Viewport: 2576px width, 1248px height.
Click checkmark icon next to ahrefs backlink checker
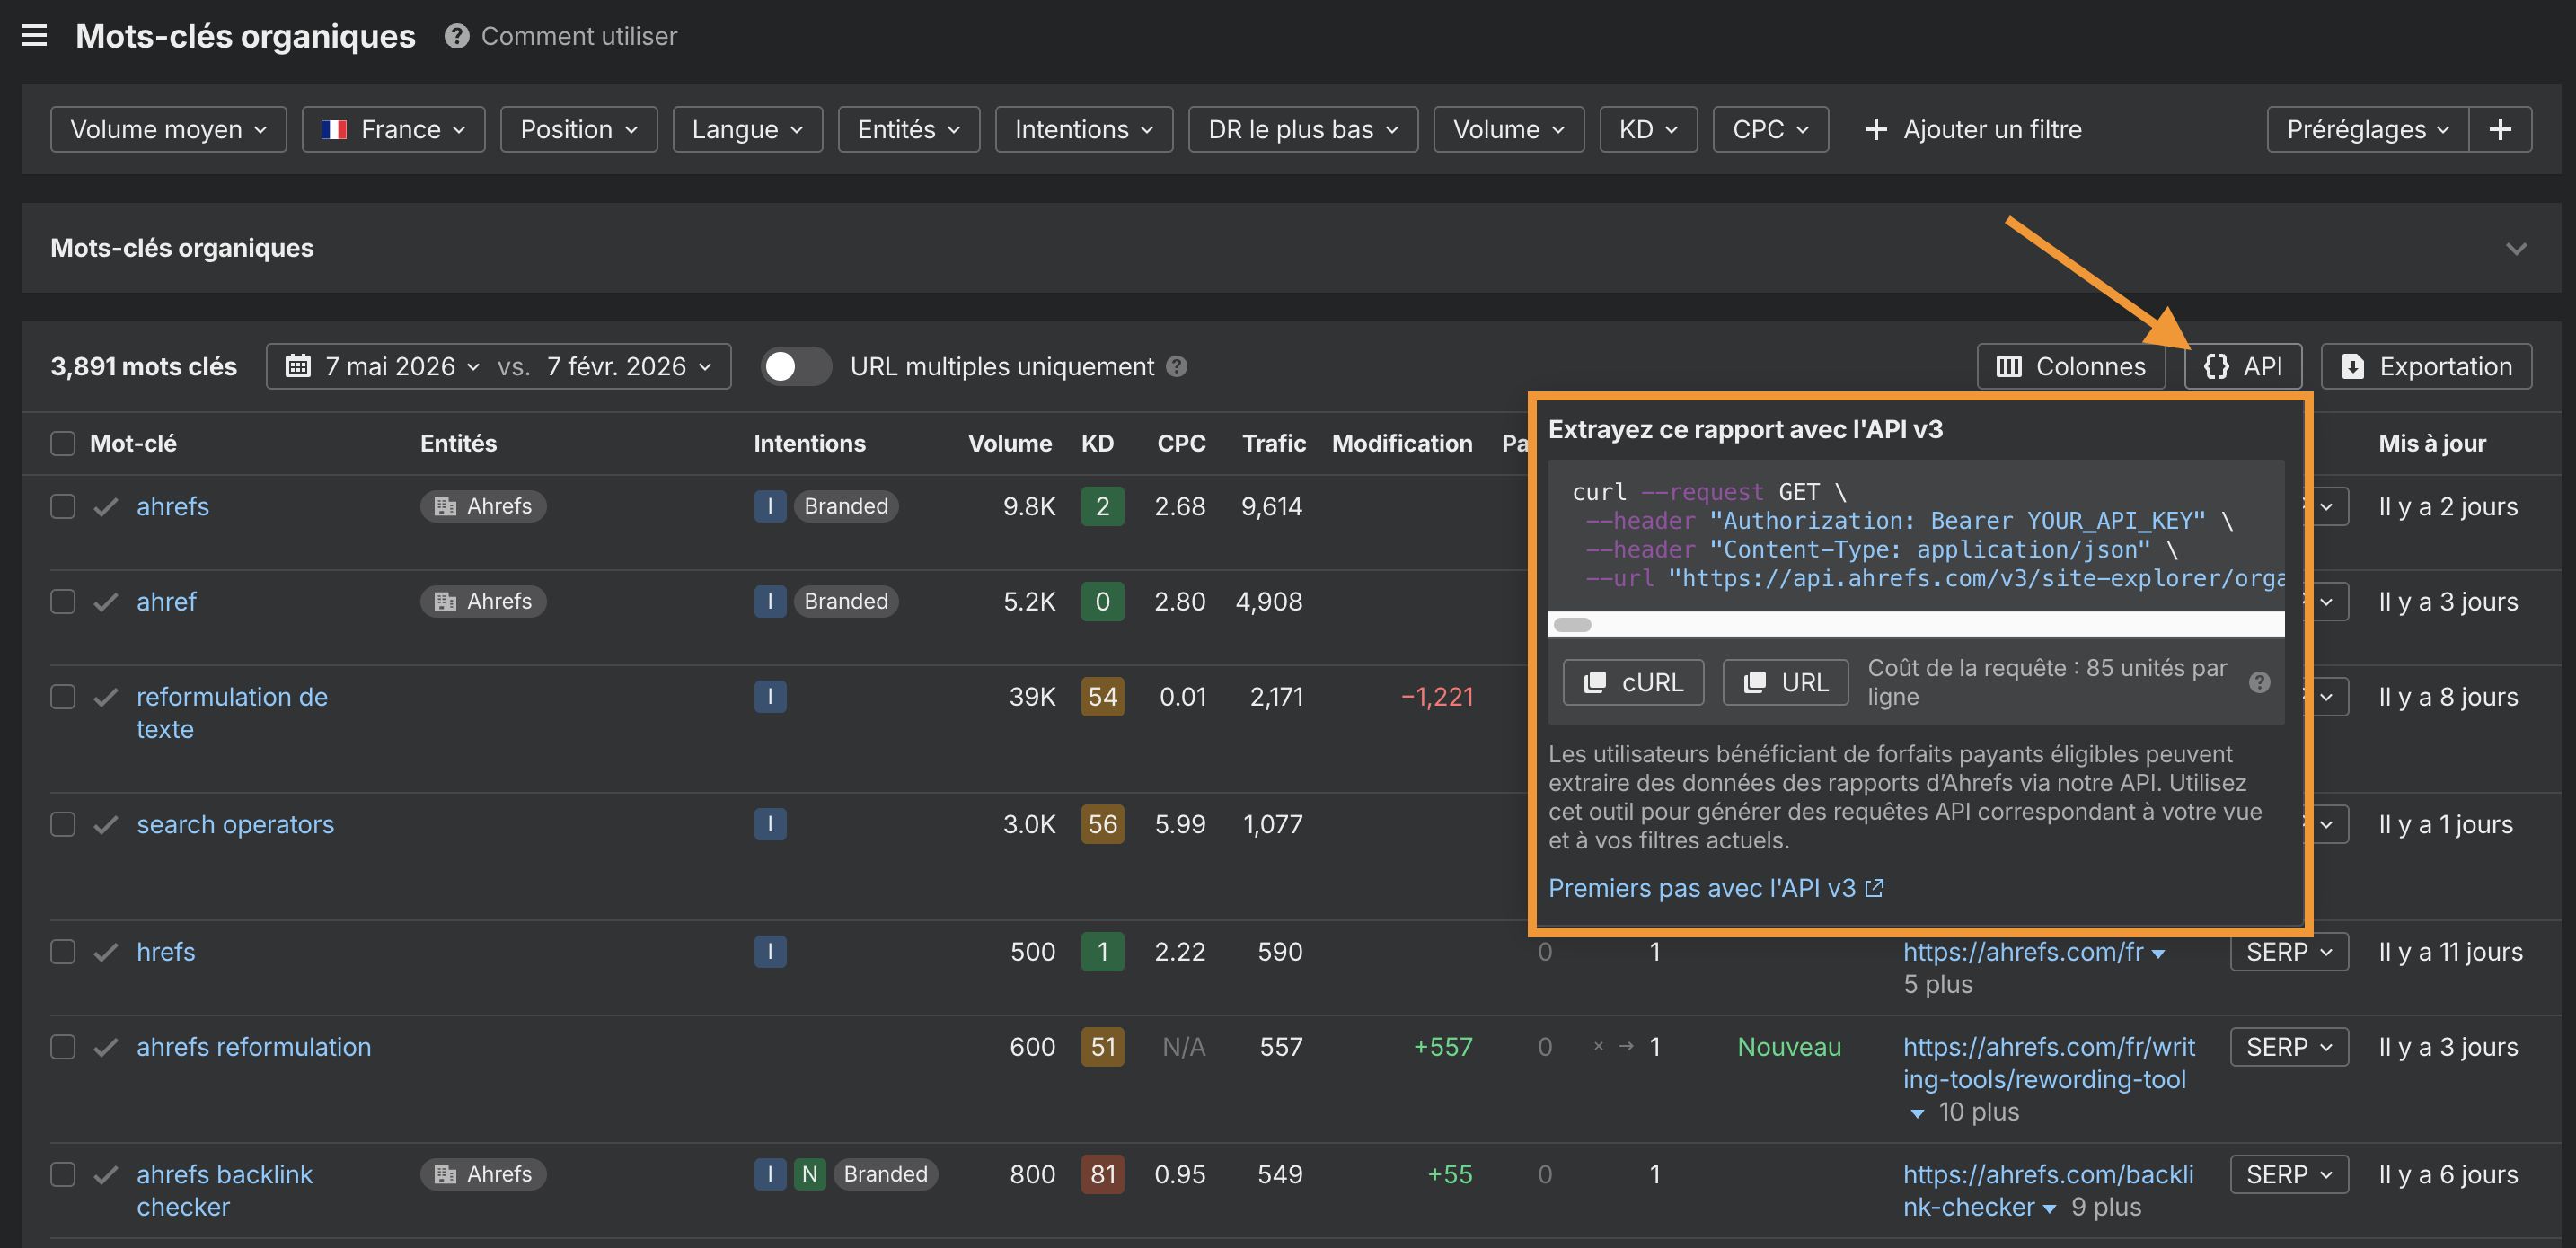point(106,1175)
